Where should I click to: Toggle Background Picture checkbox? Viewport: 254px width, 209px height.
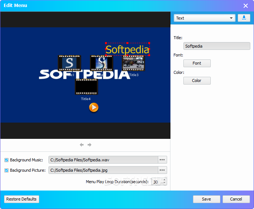click(6, 170)
